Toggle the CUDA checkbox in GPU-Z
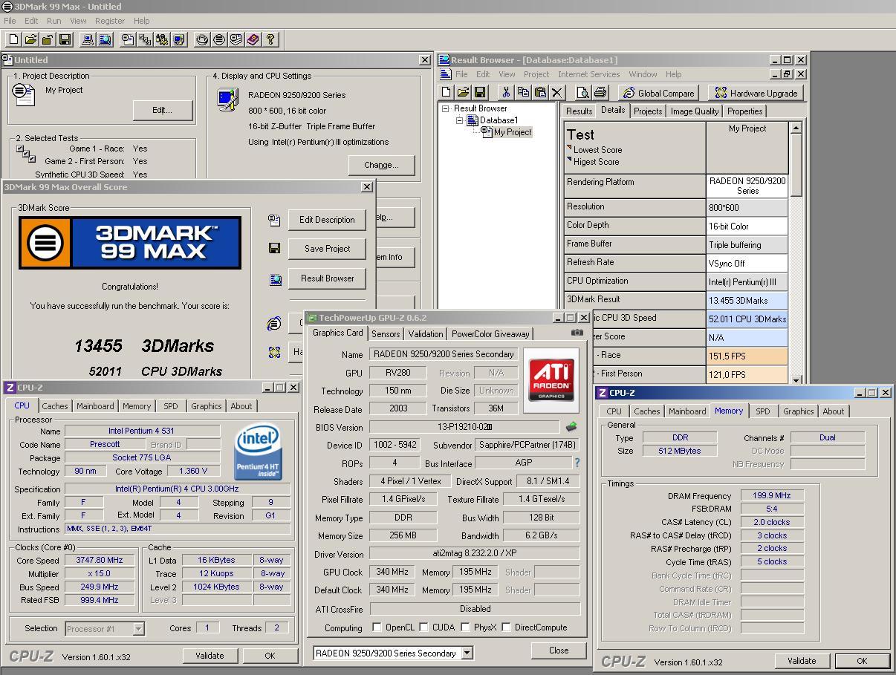The image size is (896, 675). (423, 627)
